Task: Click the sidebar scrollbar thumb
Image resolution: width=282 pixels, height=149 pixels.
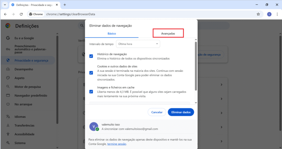Action: click(x=57, y=80)
